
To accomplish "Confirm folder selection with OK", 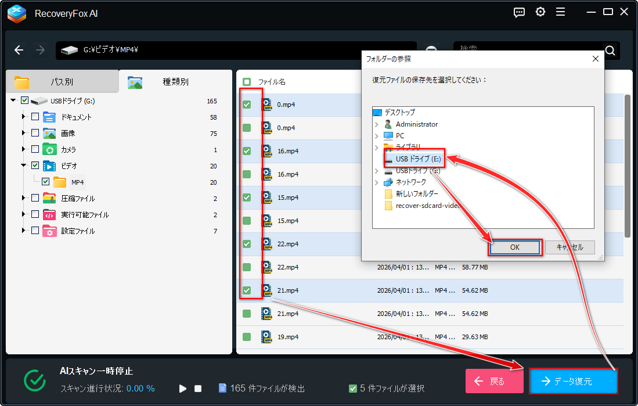I will click(515, 247).
